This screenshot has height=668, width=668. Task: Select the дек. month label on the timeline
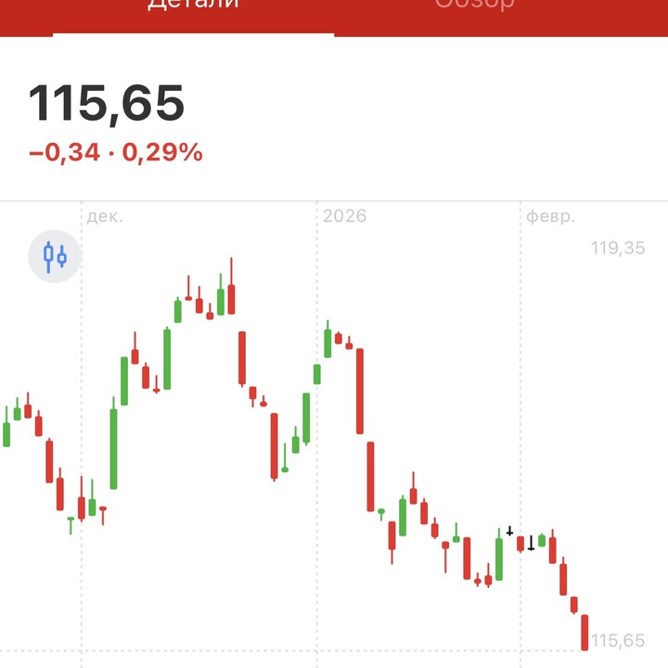click(105, 216)
